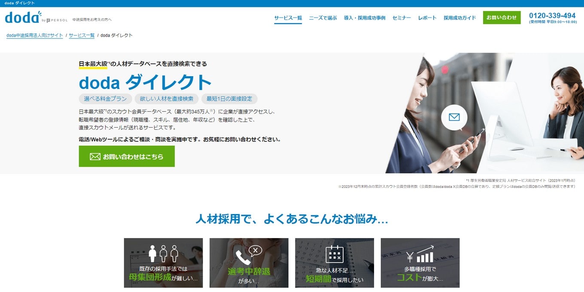584x292 pixels.
Task: Click the 欲しい人材を直接検索 tag
Action: pyautogui.click(x=167, y=99)
